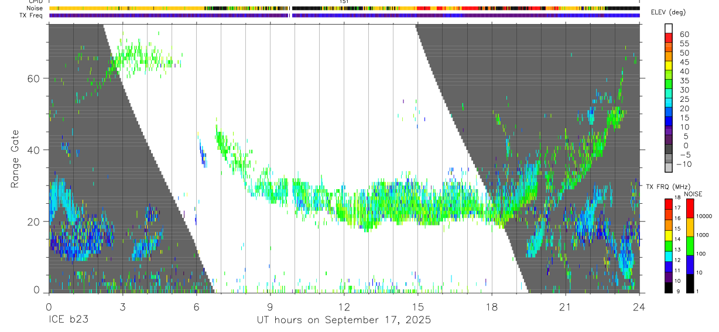719x332 pixels.
Task: Click the 'ELEV (deg)' legend title
Action: pyautogui.click(x=668, y=12)
